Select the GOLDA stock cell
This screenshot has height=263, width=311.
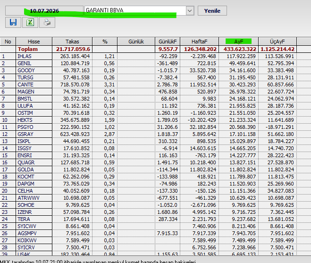pos(34,170)
